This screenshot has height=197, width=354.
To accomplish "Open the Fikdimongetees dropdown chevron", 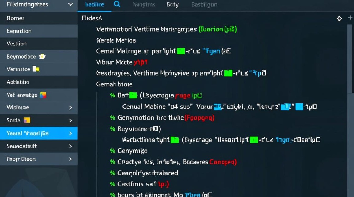I will (x=70, y=4).
